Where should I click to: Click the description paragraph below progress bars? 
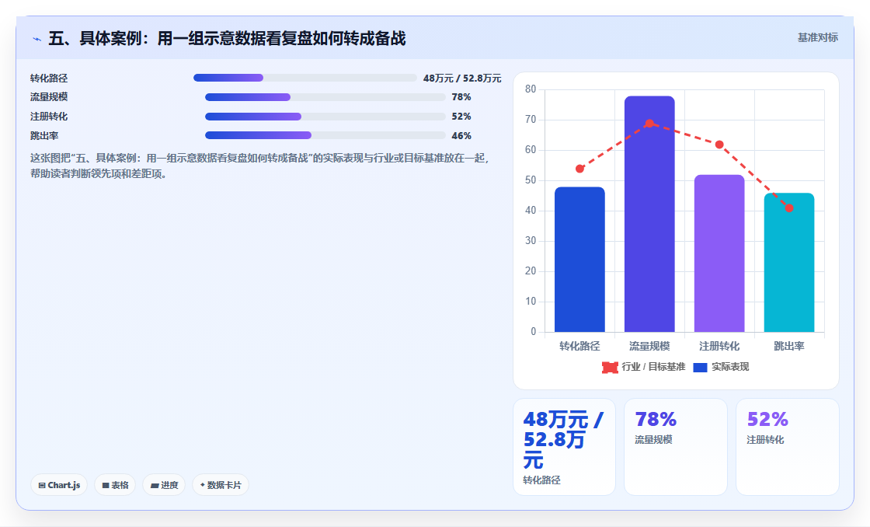point(260,166)
